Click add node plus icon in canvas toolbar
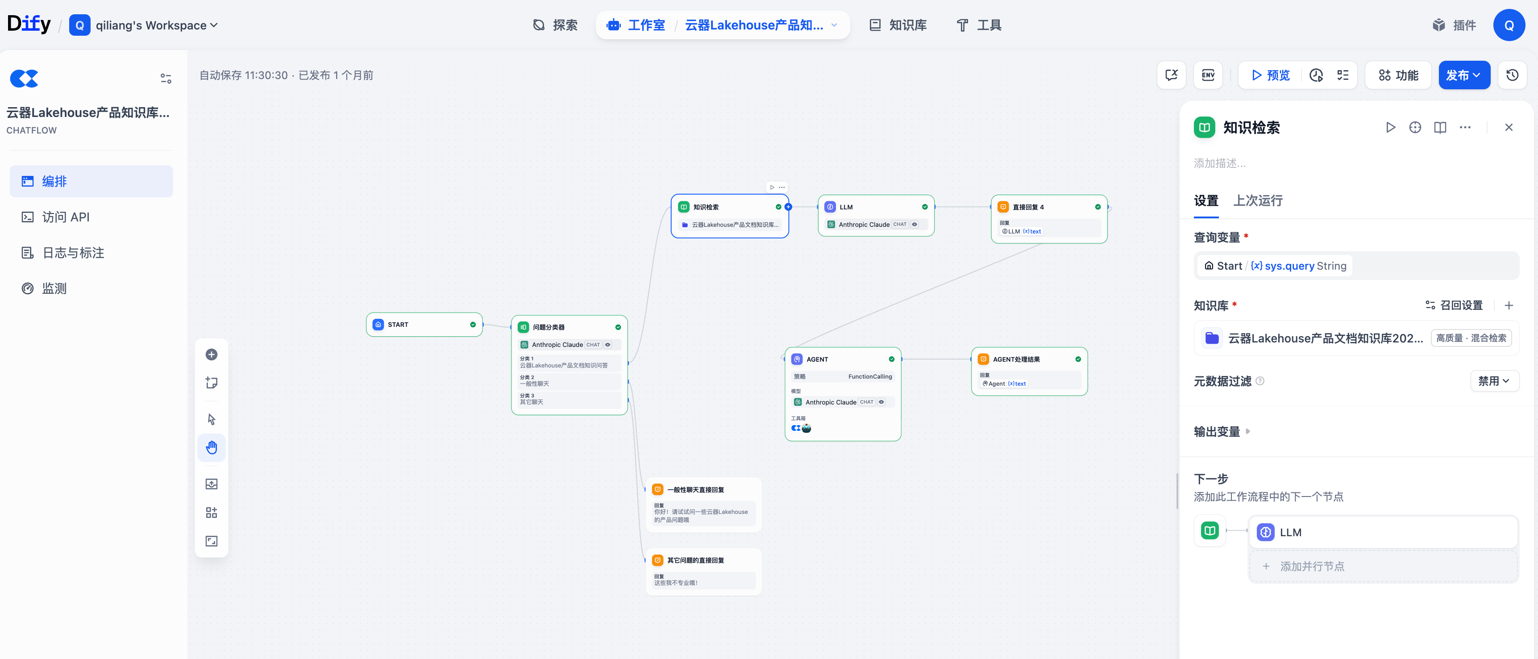The height and width of the screenshot is (659, 1538). tap(212, 355)
